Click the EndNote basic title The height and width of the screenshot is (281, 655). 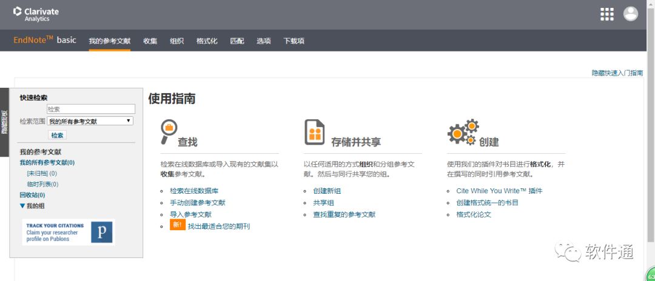pos(45,40)
